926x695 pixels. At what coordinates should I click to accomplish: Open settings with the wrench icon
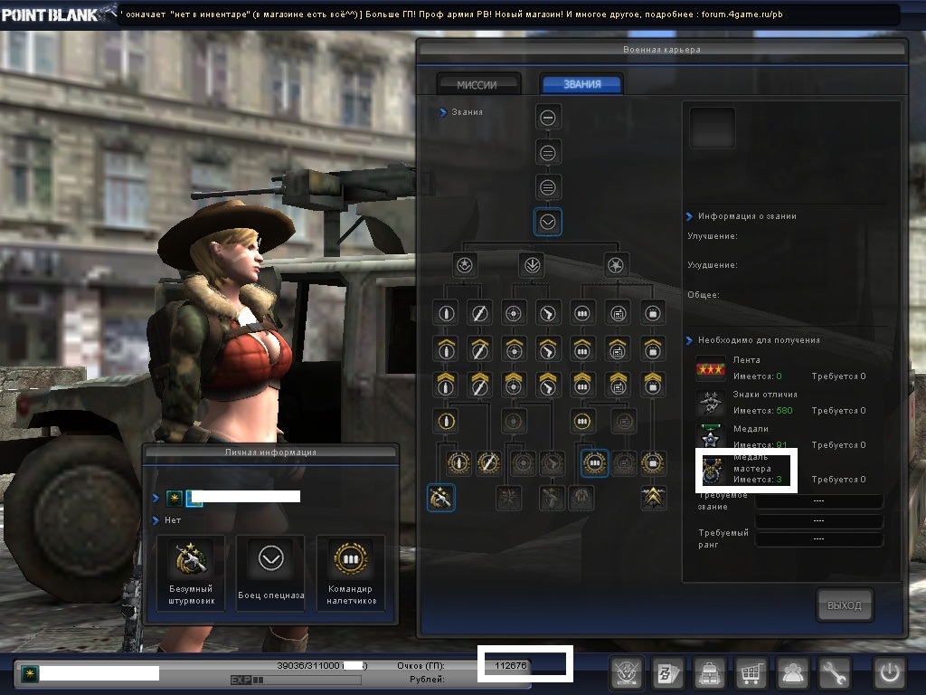[x=833, y=672]
